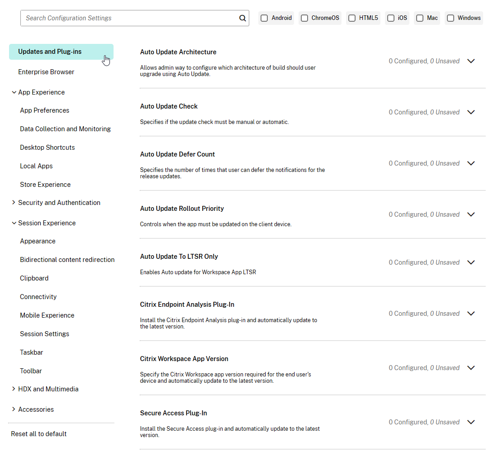Expand Auto Update Architecture setting chevron
The height and width of the screenshot is (452, 489).
pyautogui.click(x=471, y=61)
